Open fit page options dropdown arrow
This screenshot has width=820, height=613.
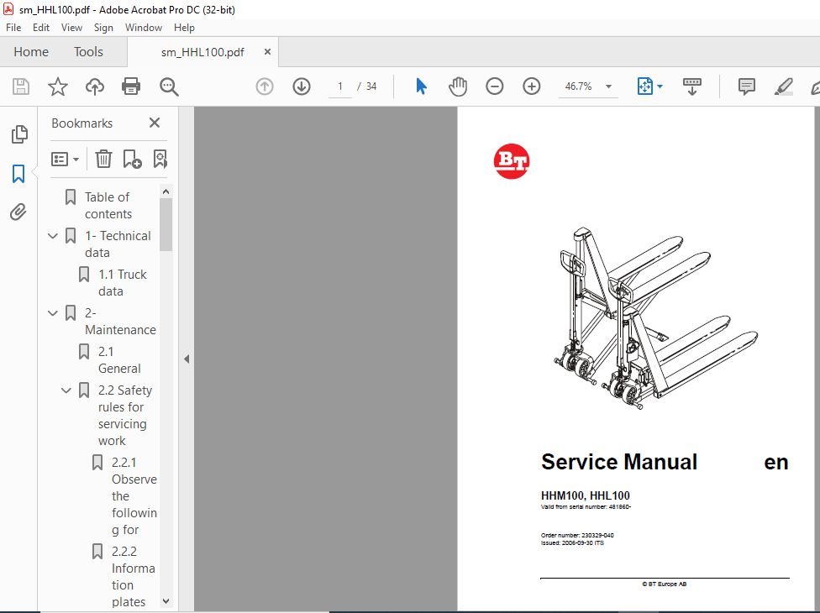point(660,86)
